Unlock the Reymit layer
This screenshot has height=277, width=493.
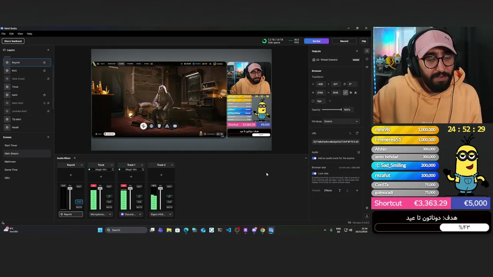(x=44, y=62)
